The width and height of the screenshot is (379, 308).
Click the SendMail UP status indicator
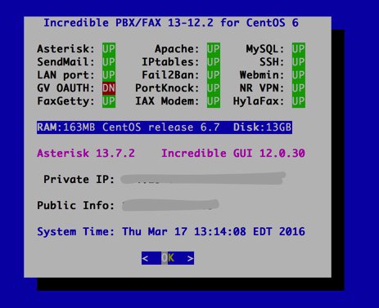coord(109,62)
